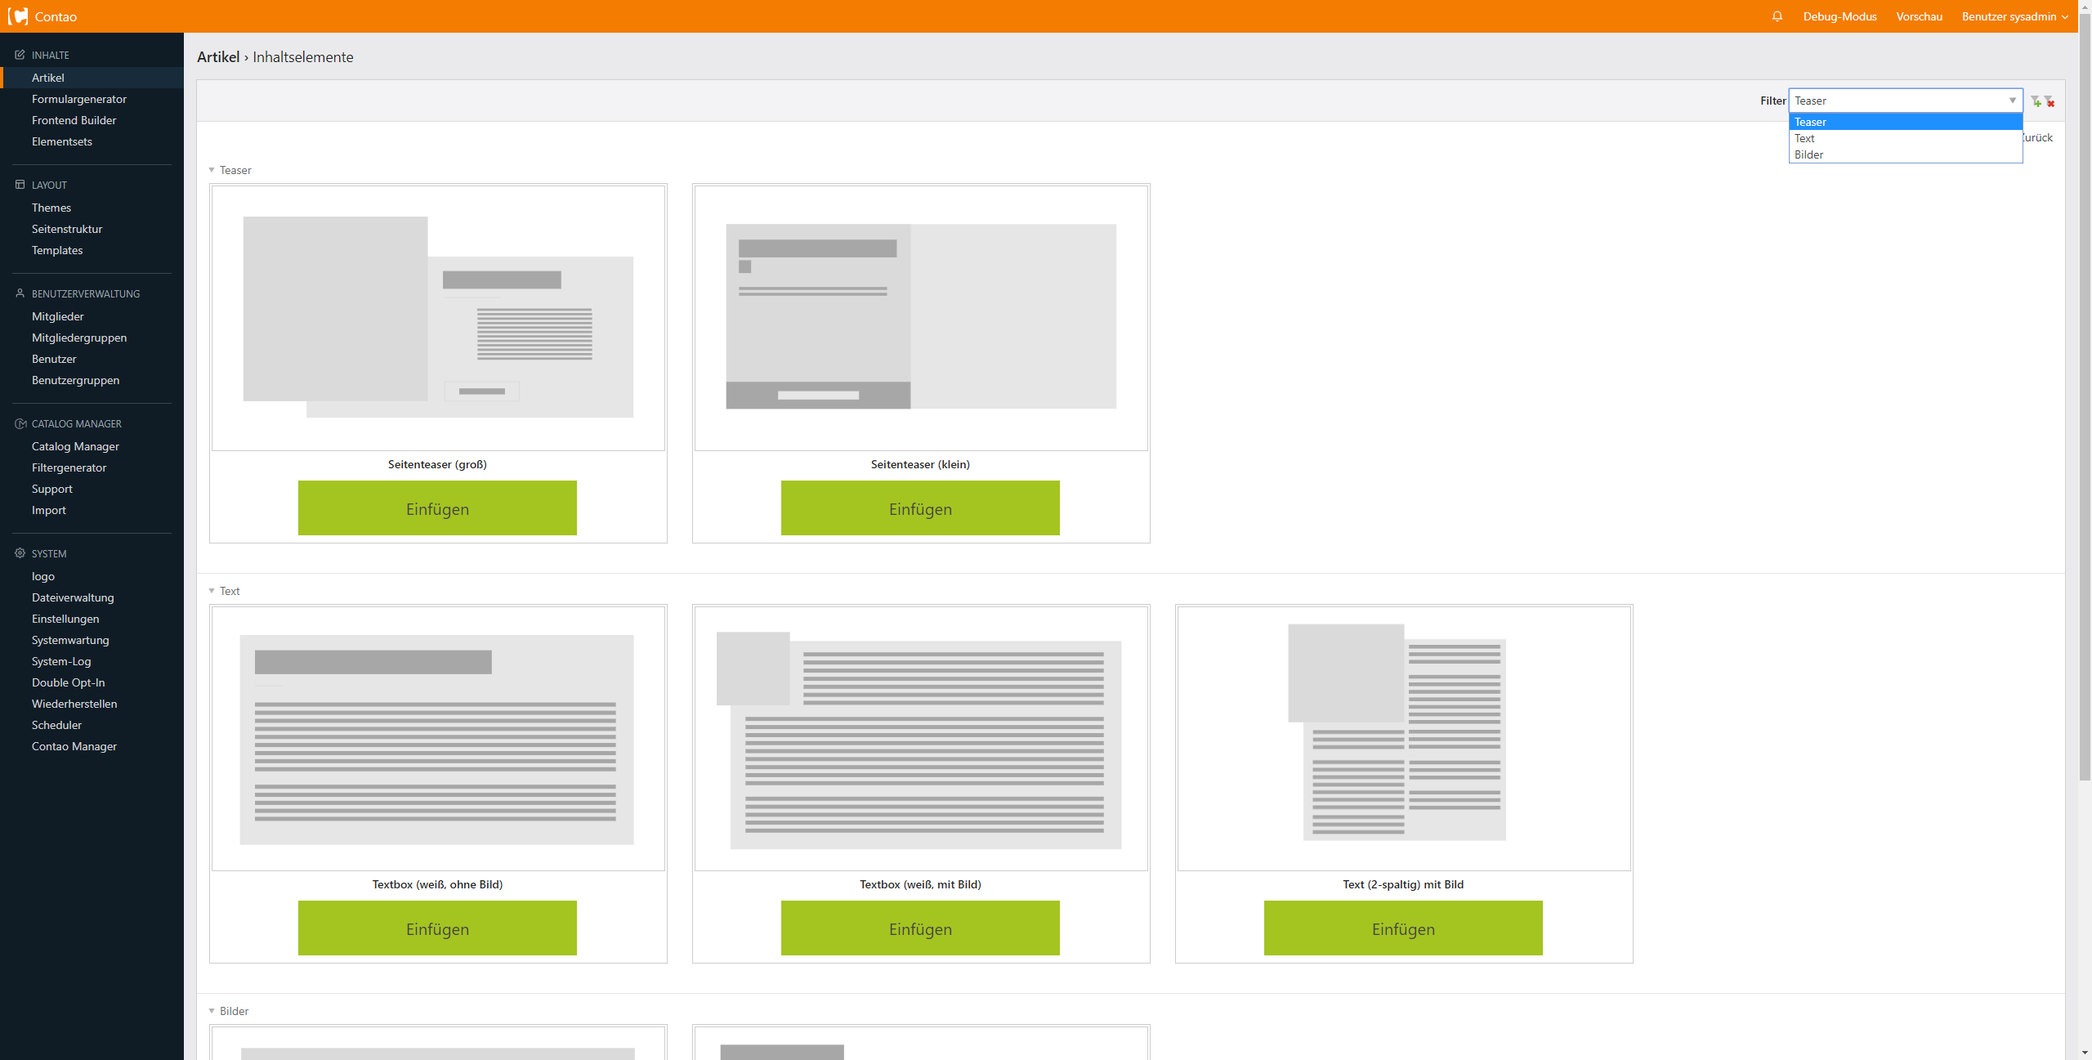Click the green paste/import icon next to filter
2092x1060 pixels.
coord(2036,101)
